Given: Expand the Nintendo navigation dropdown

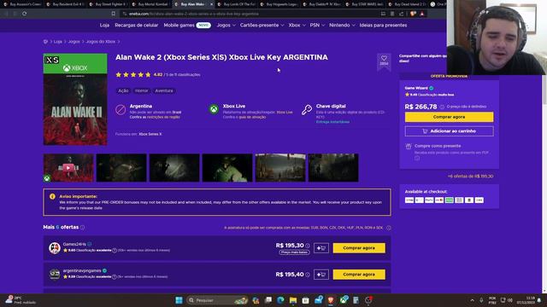Looking at the screenshot, I should click(342, 25).
